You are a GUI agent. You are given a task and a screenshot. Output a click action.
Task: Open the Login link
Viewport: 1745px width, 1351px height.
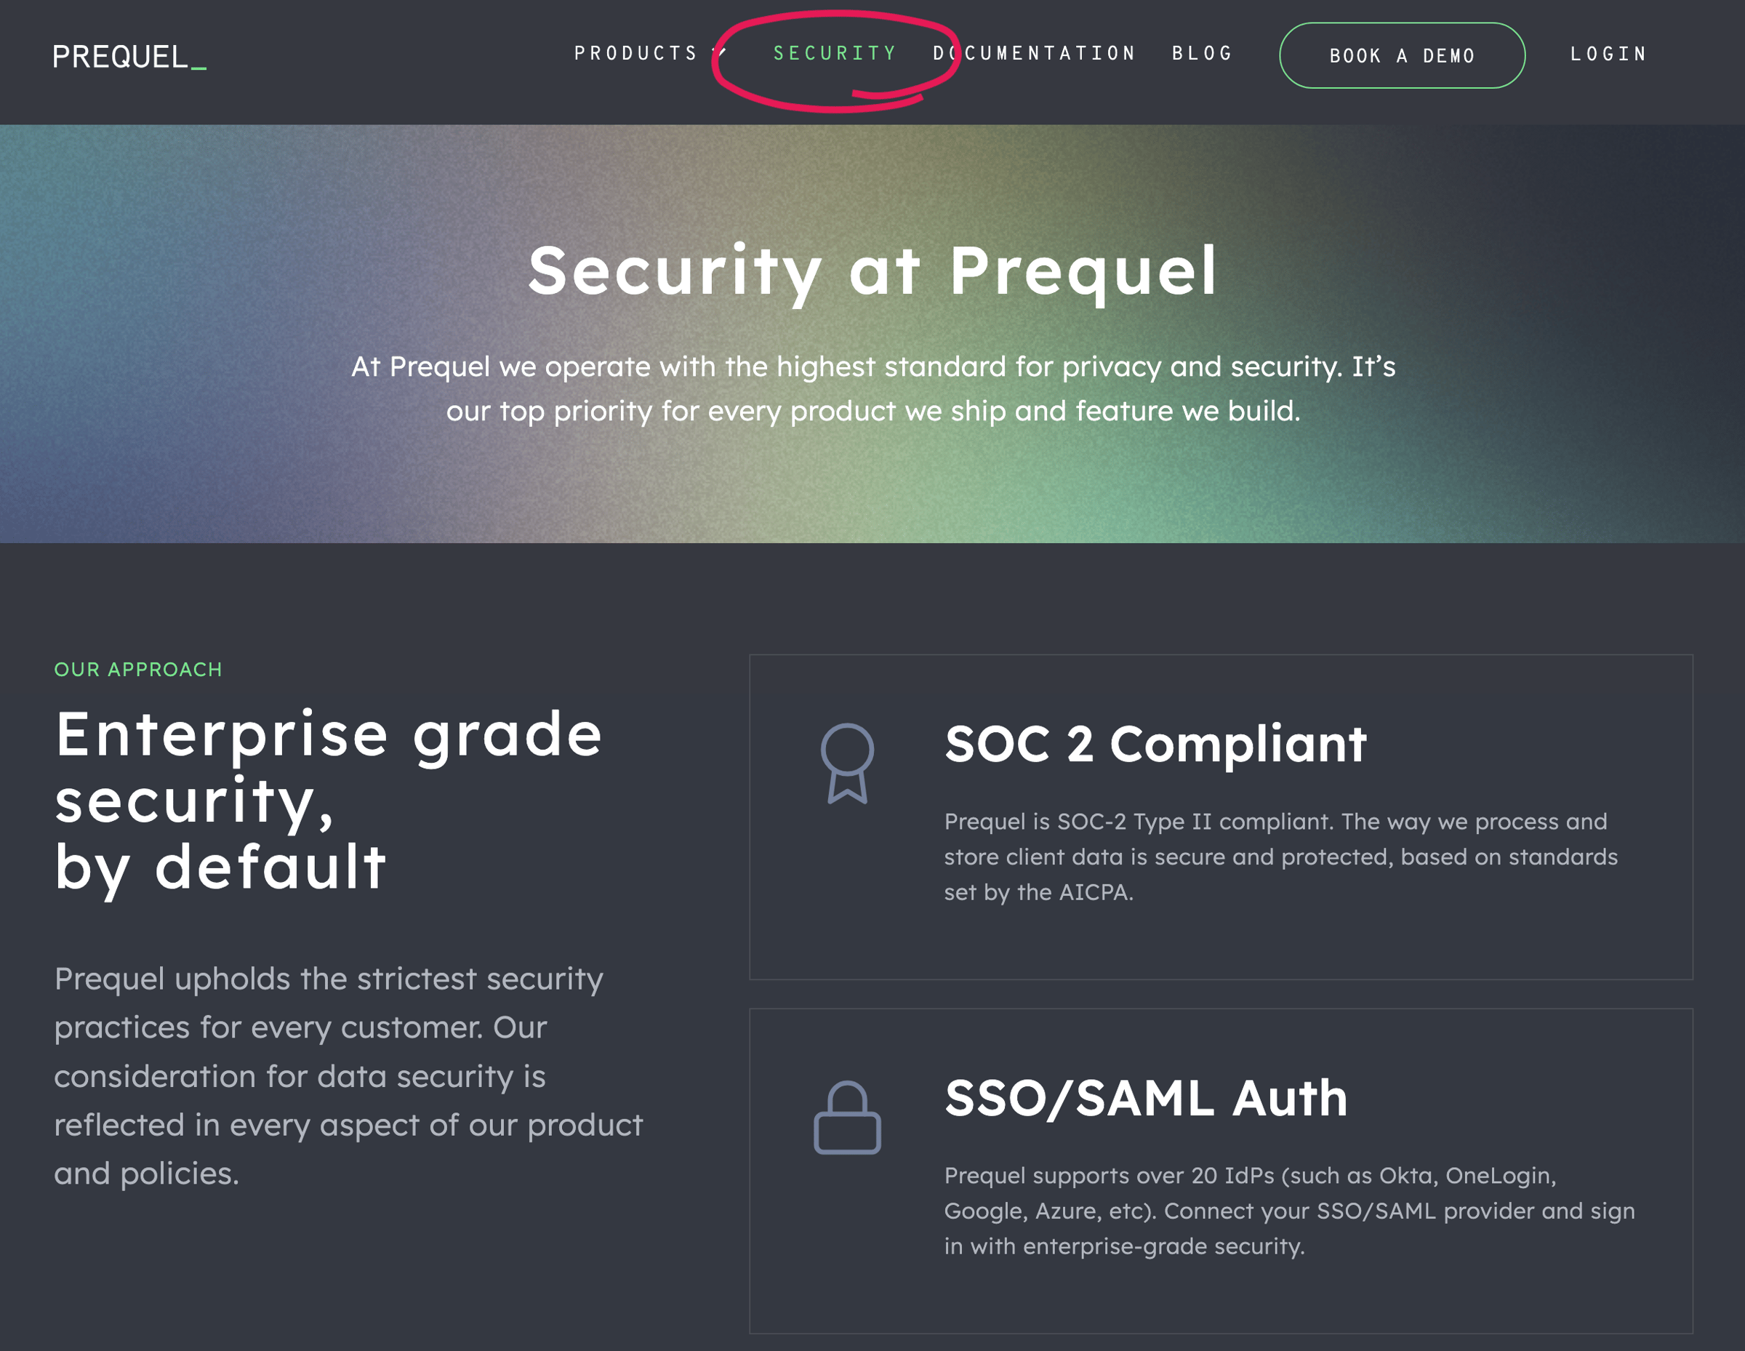click(x=1608, y=55)
